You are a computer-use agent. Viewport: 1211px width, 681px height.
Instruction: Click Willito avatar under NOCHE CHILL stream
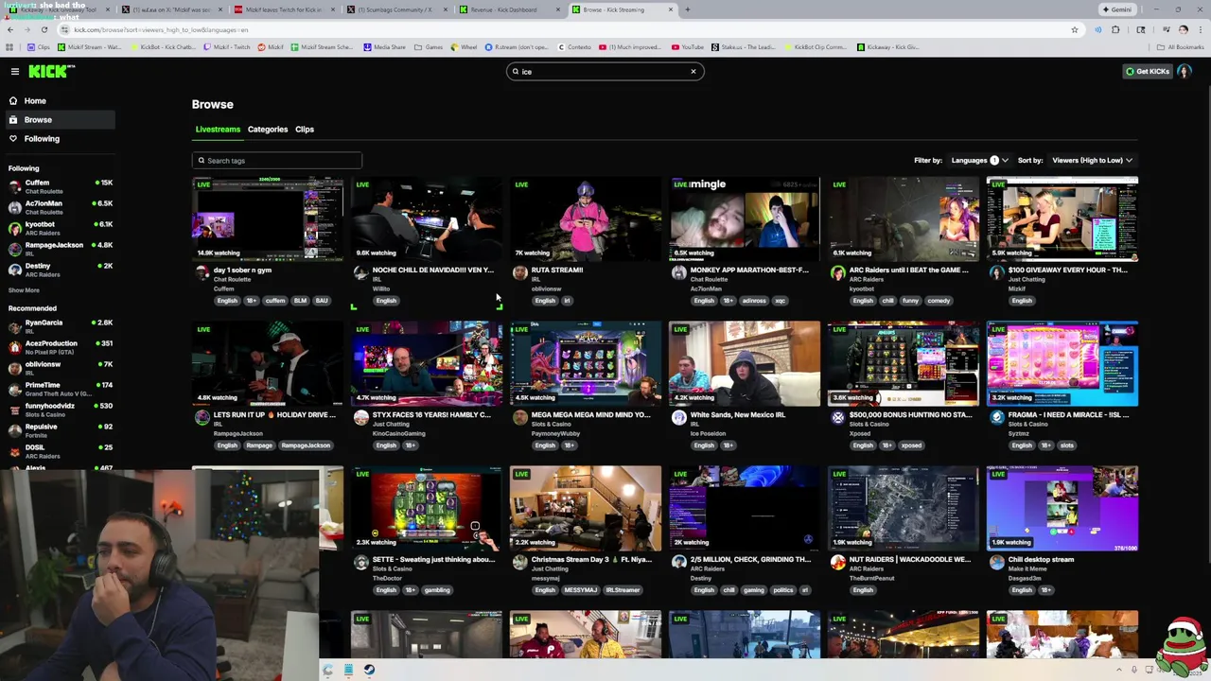[x=361, y=273]
